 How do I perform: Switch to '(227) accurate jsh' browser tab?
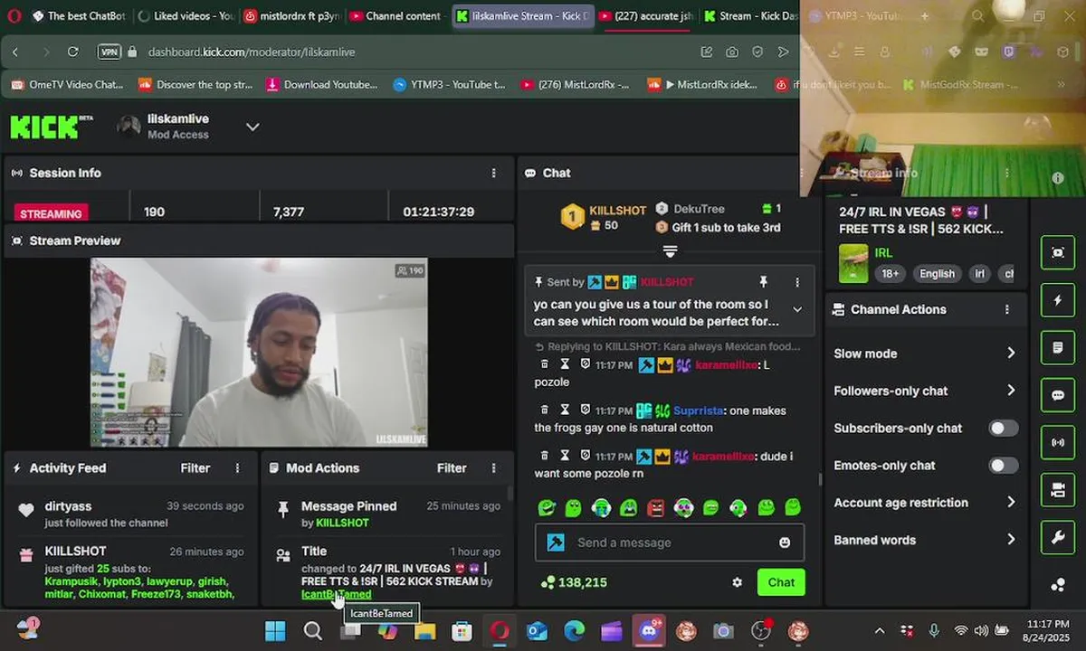(x=646, y=15)
